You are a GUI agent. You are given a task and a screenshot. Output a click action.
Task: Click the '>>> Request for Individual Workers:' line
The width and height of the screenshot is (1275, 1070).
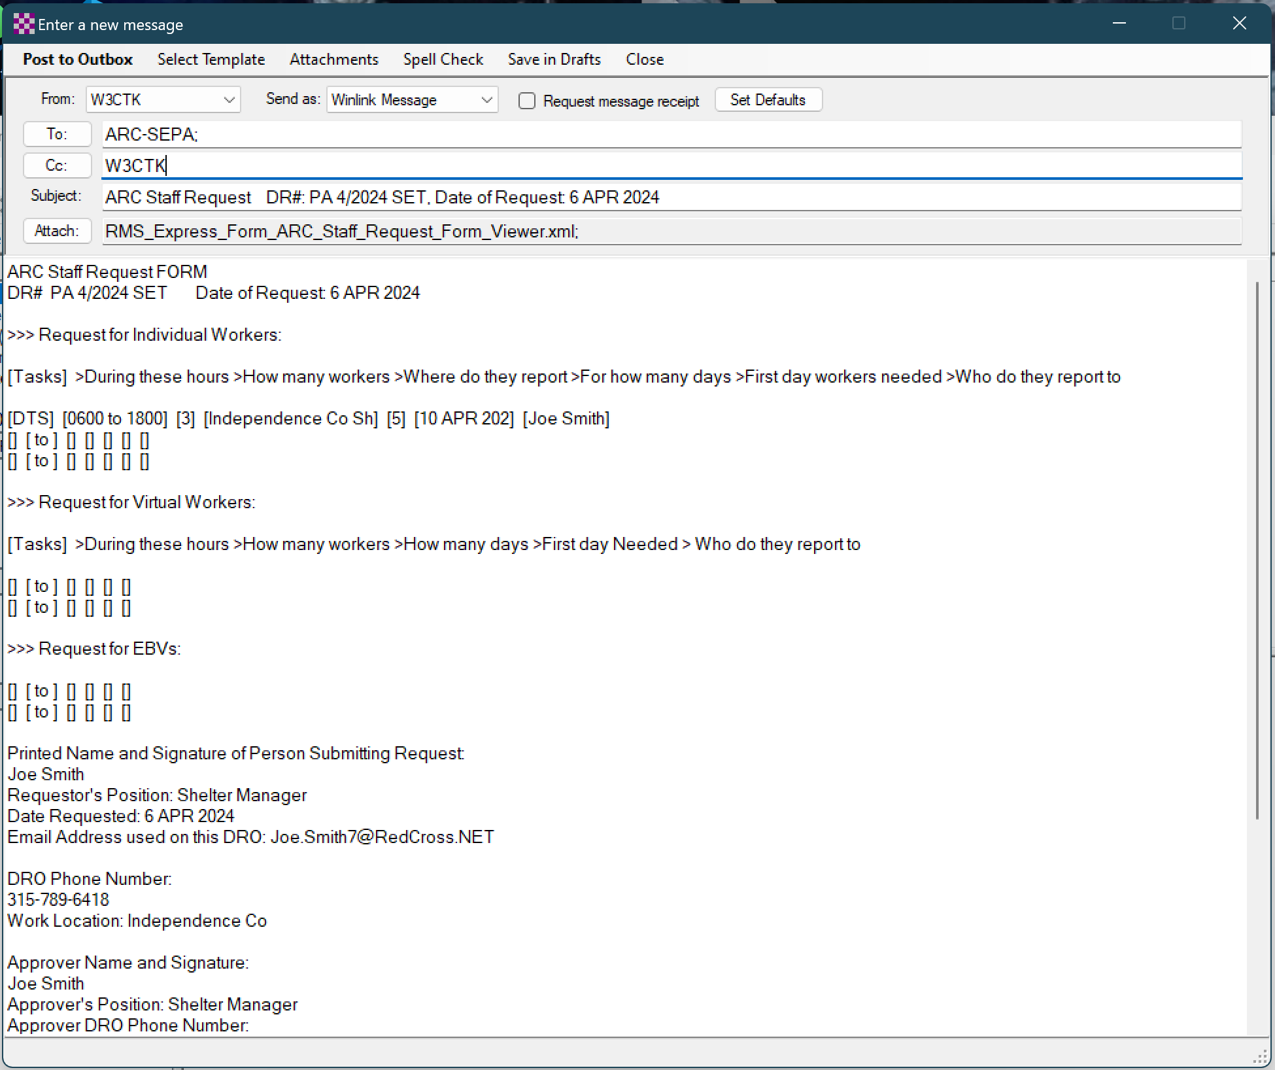[x=144, y=335]
